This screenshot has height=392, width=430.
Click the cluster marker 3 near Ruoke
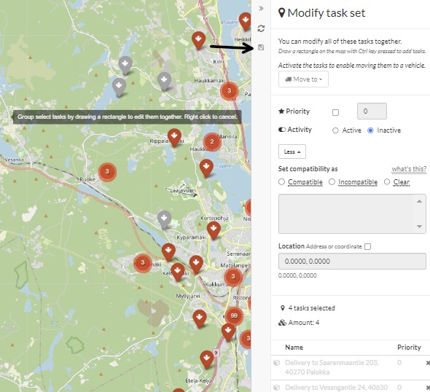coord(107,172)
